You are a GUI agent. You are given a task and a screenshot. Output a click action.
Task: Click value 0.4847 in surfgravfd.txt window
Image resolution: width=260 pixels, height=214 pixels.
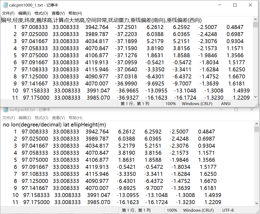207,132
